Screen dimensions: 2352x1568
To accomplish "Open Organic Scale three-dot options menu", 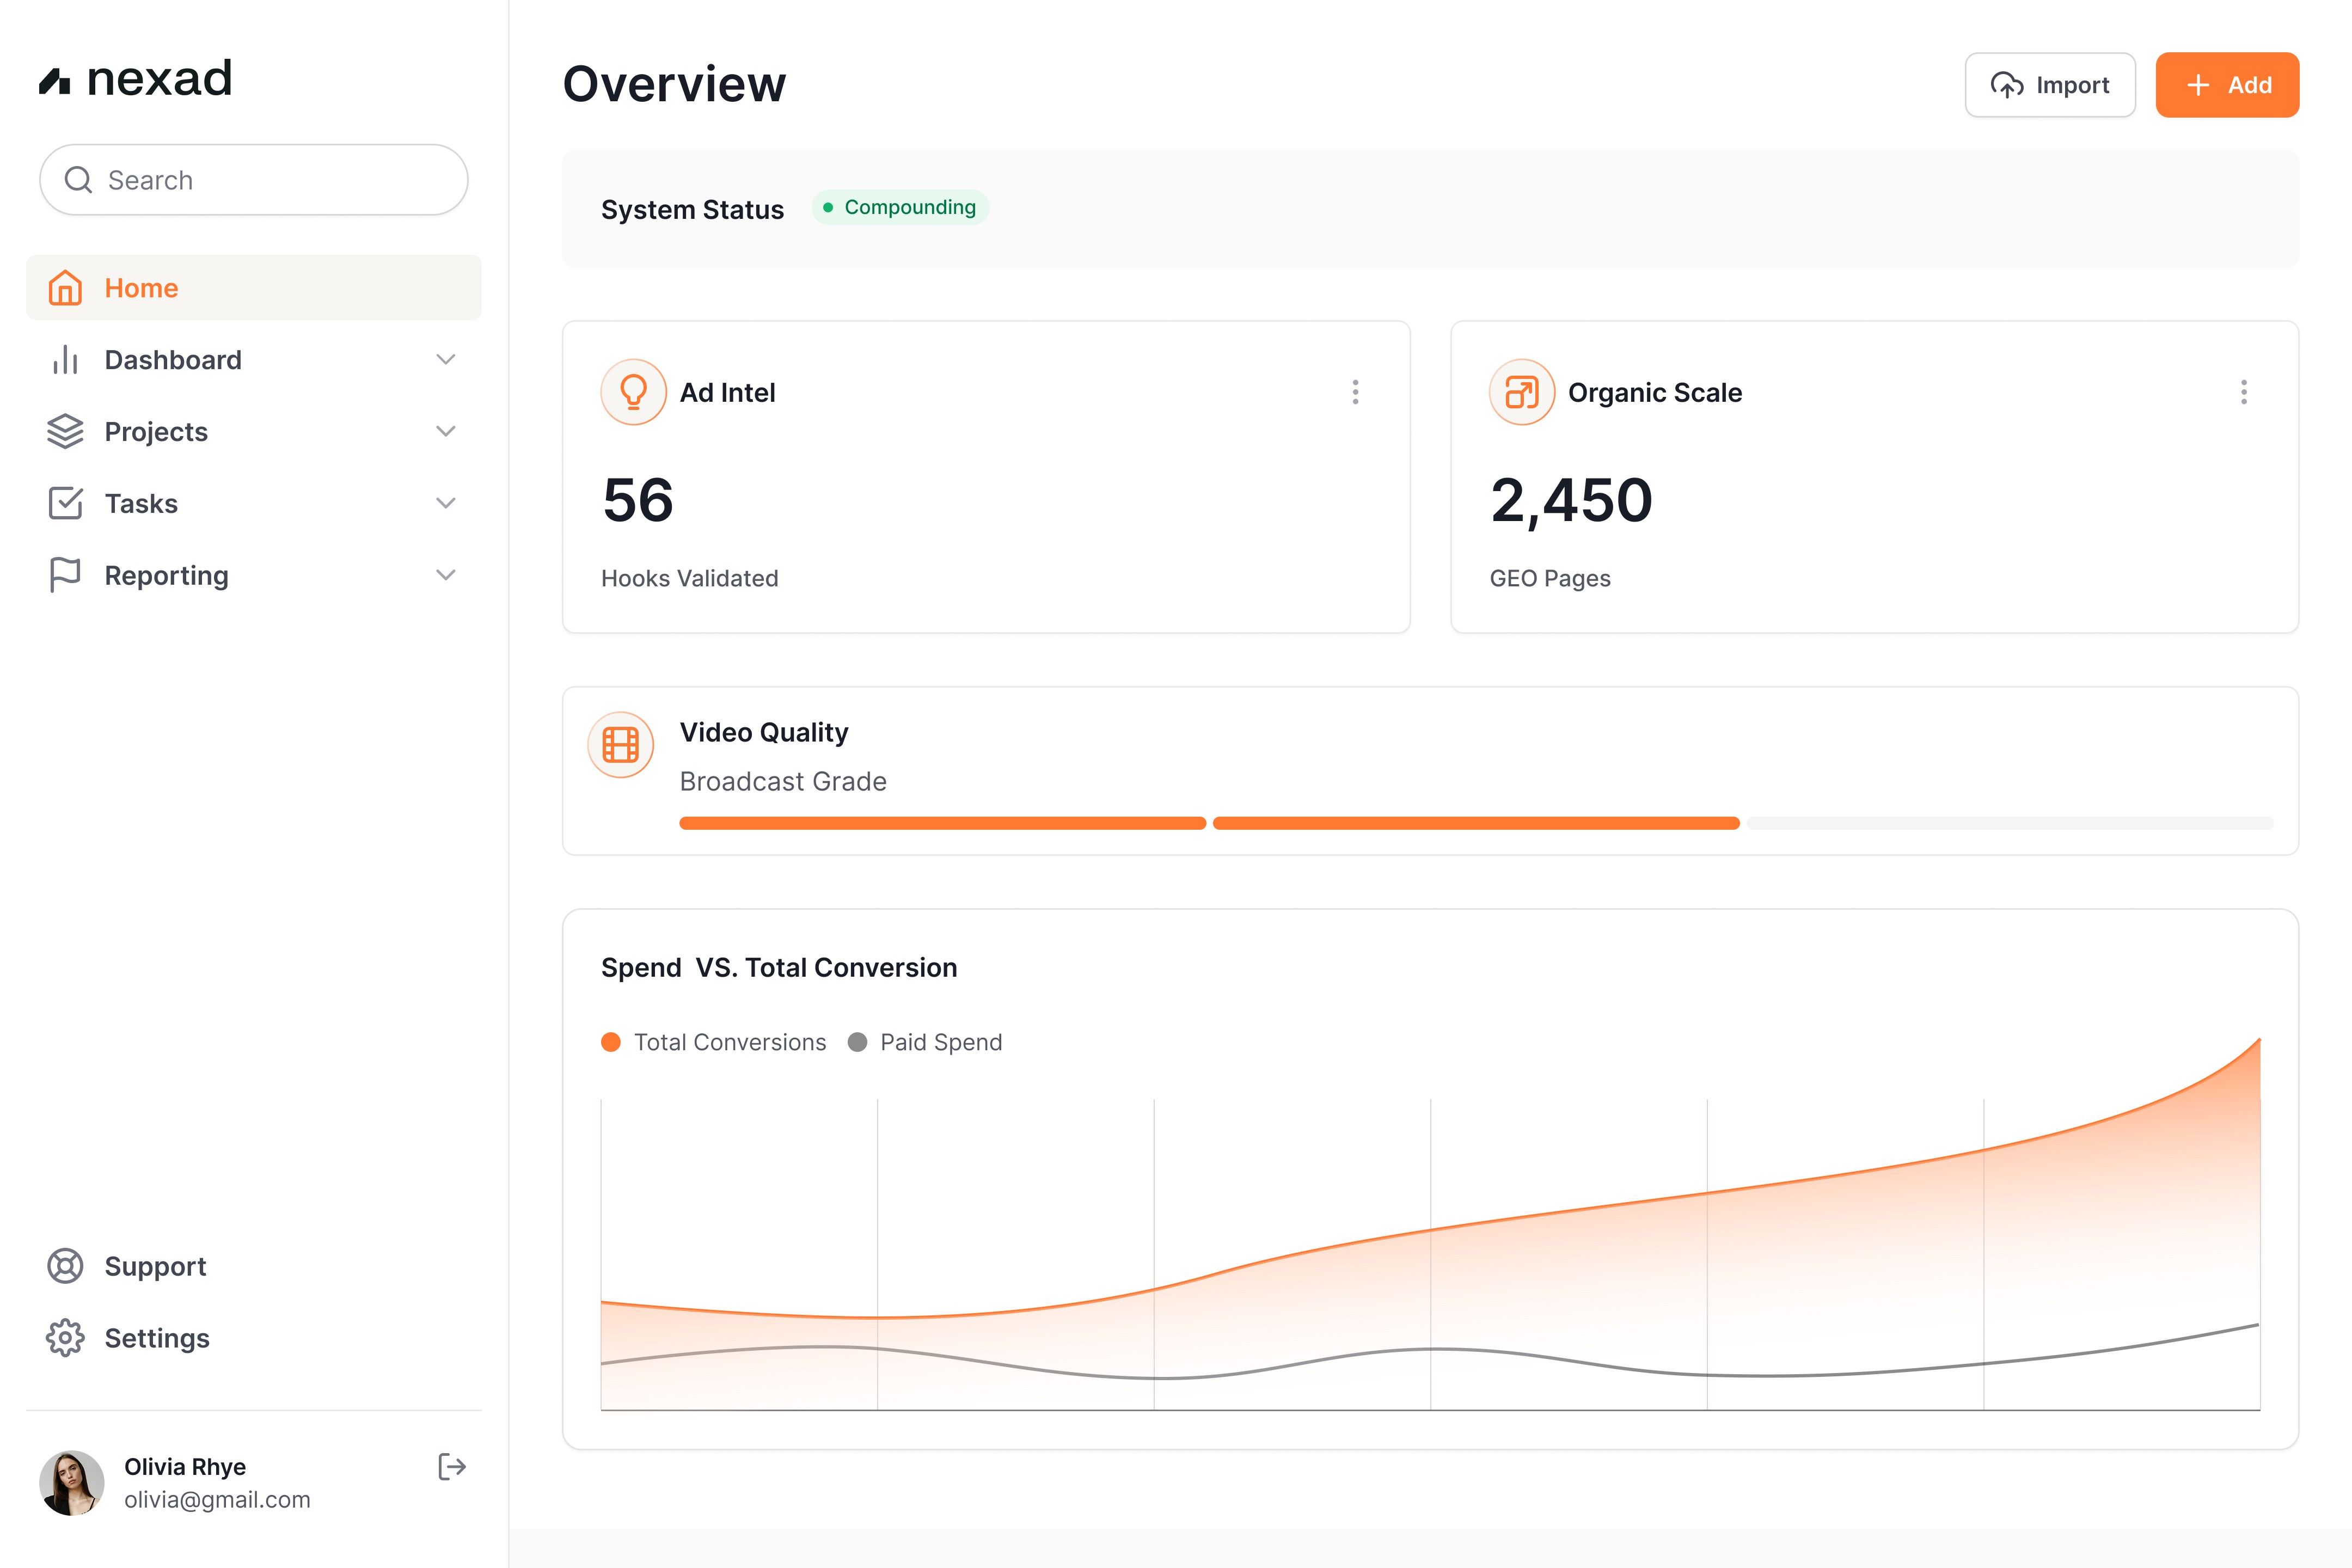I will coord(2243,392).
